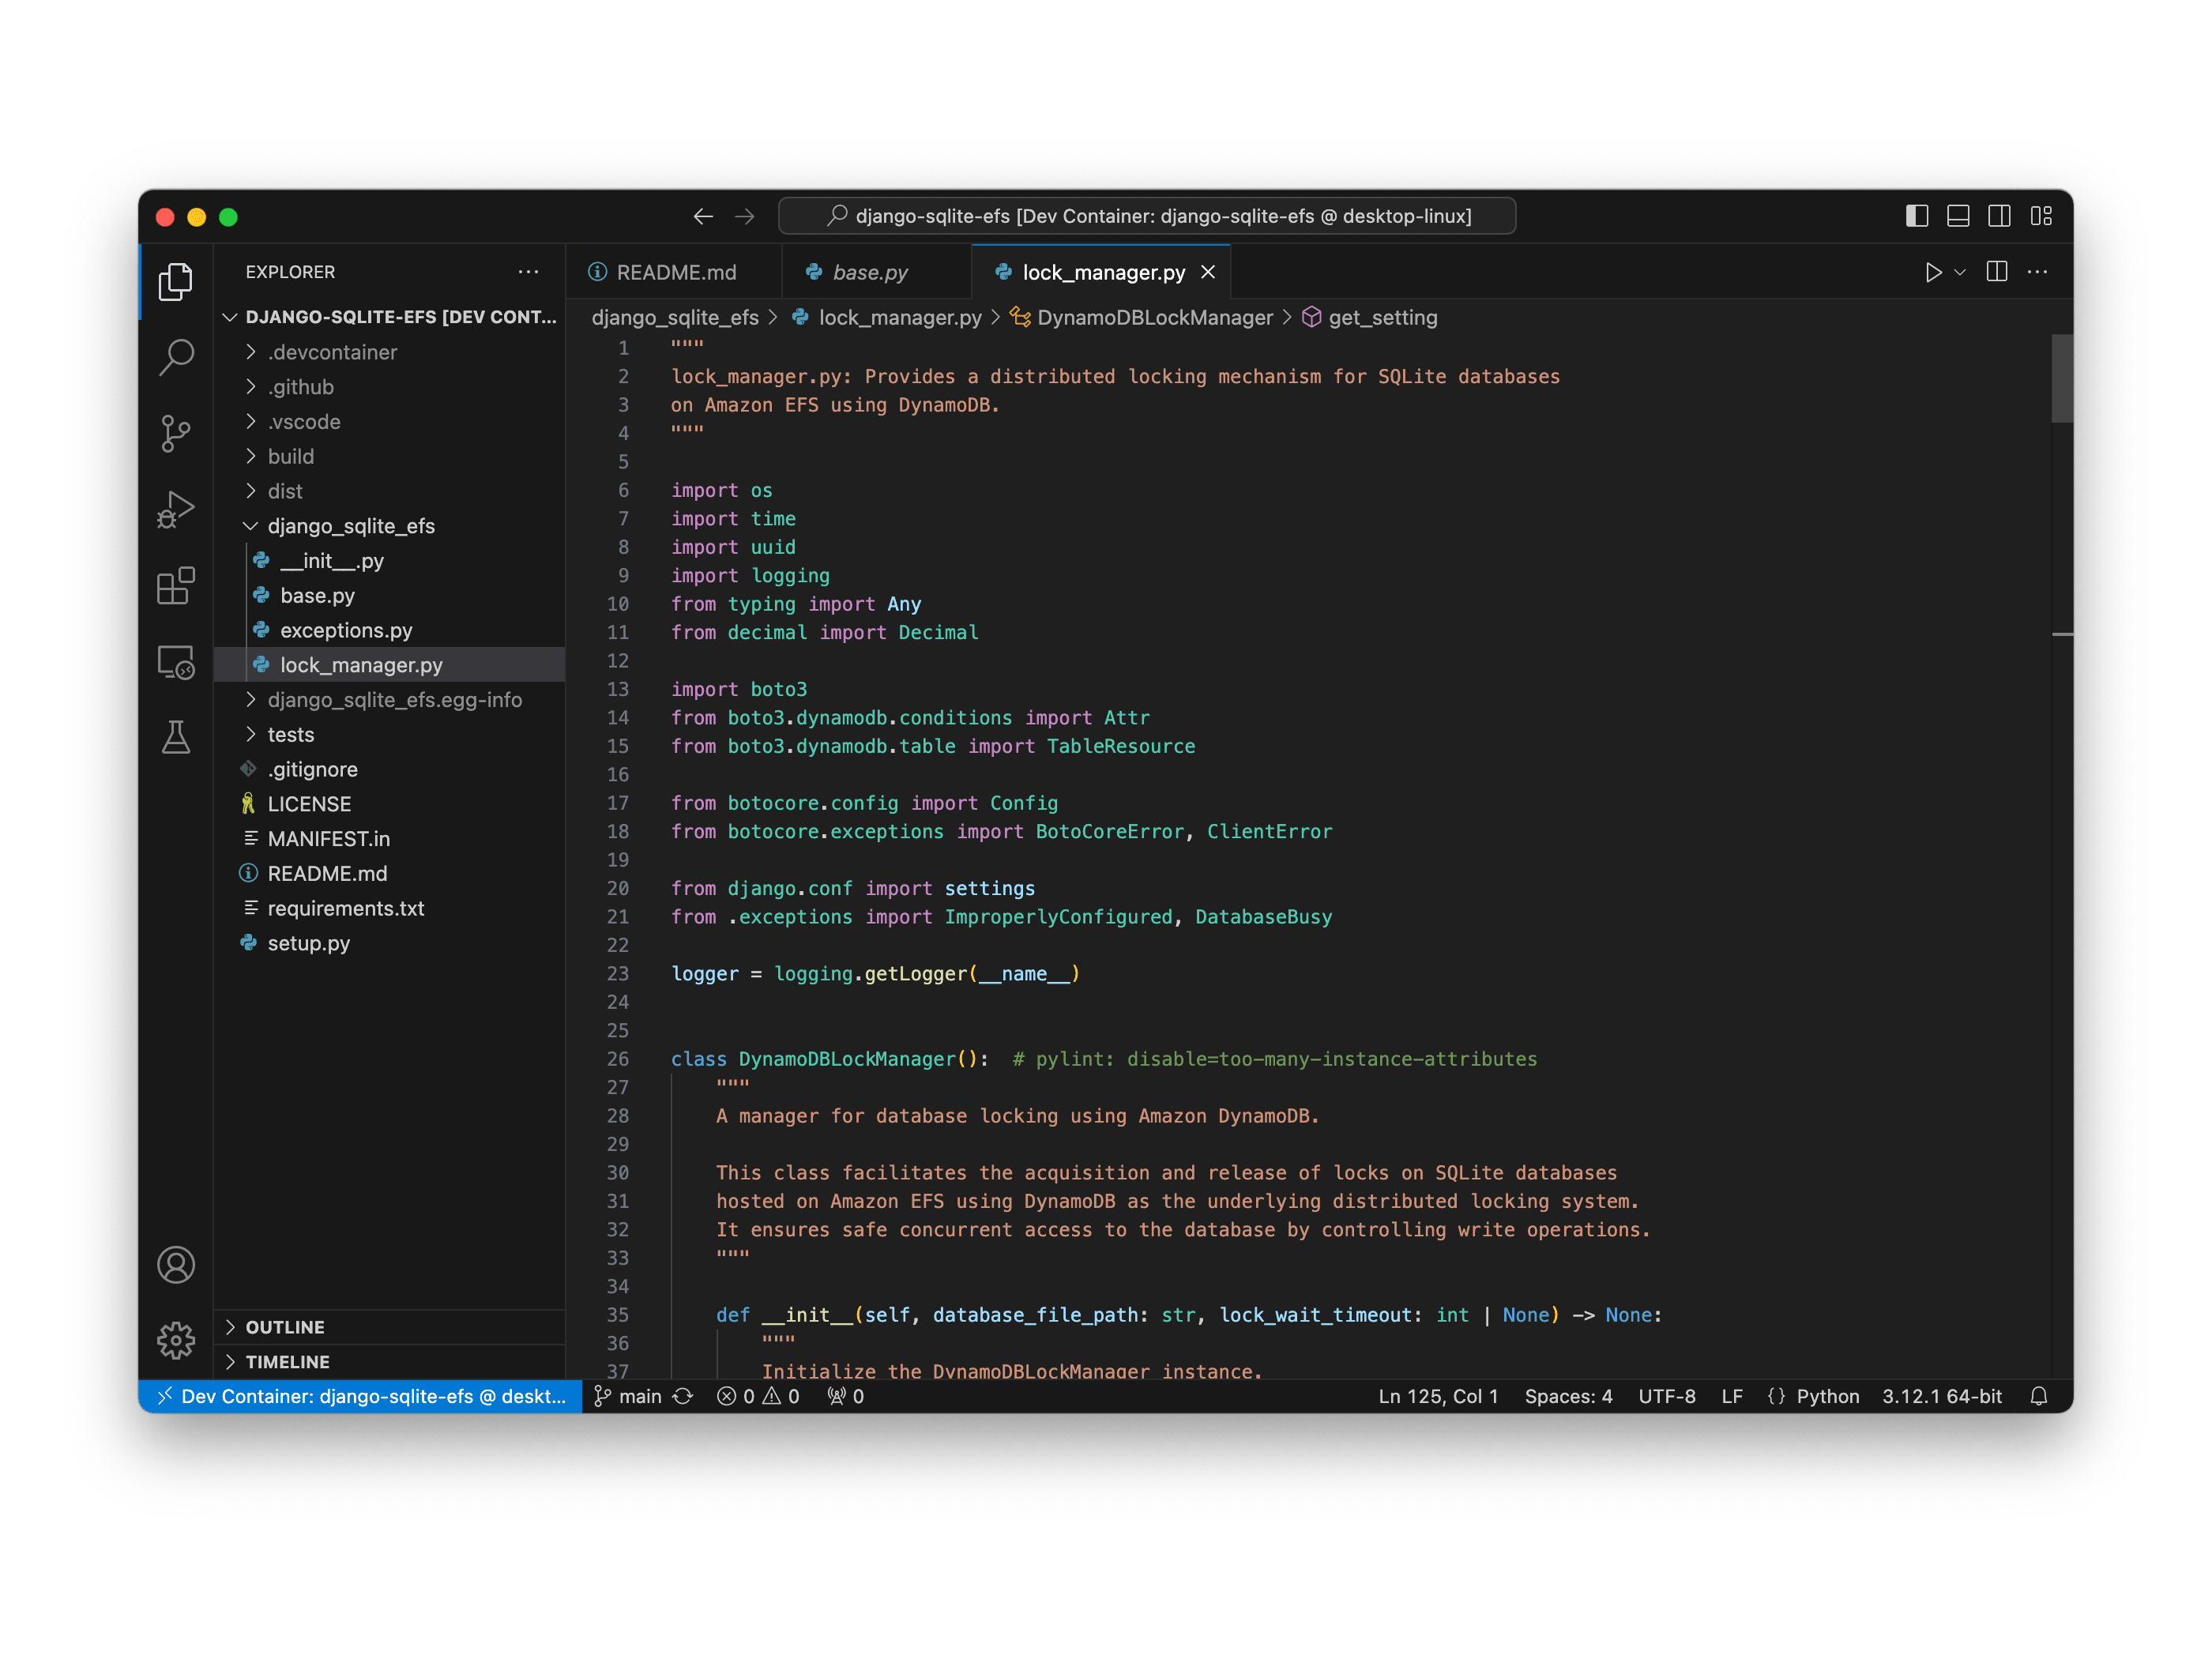Click main branch in status bar
Screen dimensions: 2212x1659
click(x=628, y=1396)
